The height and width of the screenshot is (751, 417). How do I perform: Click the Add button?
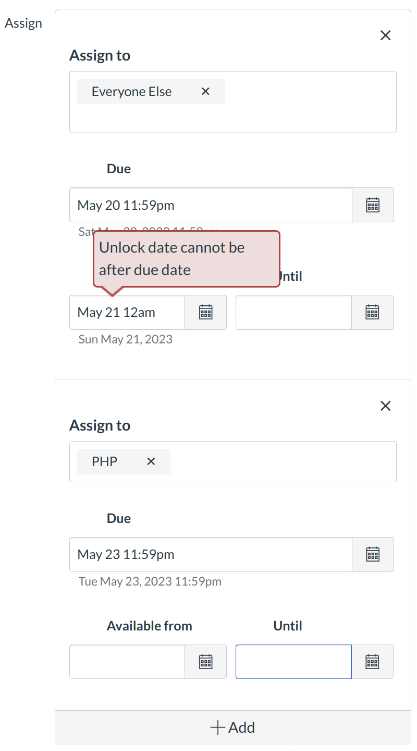pos(232,727)
